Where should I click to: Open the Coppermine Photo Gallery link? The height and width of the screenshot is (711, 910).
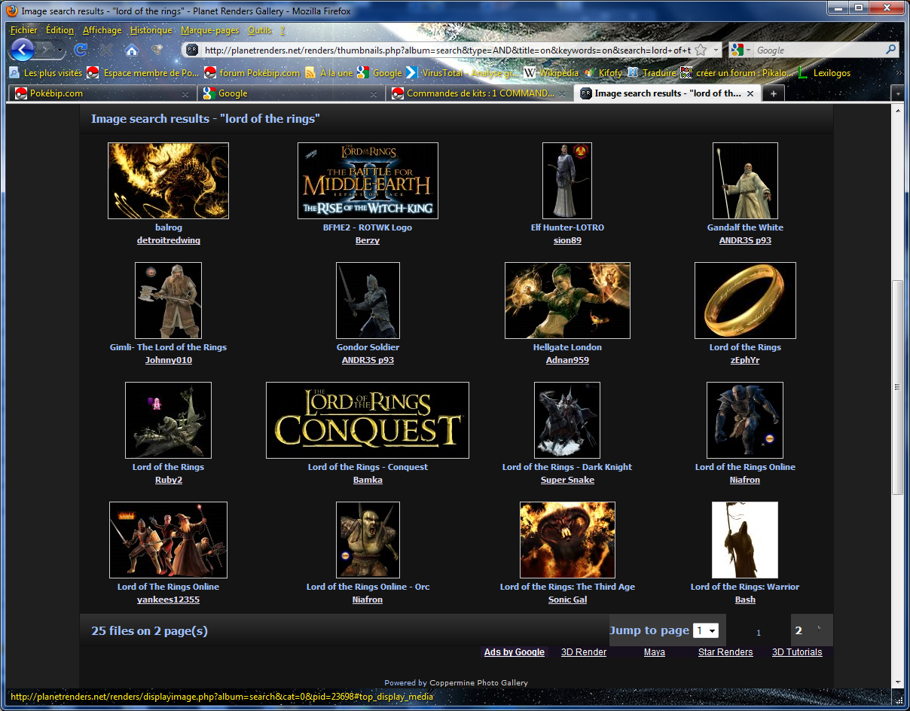(x=478, y=683)
